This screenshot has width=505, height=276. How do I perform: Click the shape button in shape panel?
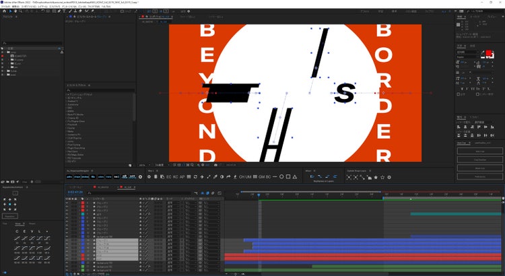pos(77,177)
